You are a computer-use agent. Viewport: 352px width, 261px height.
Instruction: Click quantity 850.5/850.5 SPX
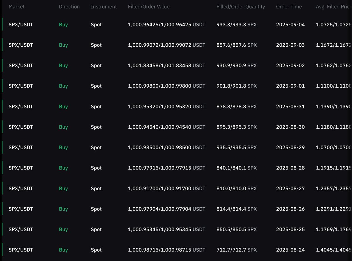[236, 230]
